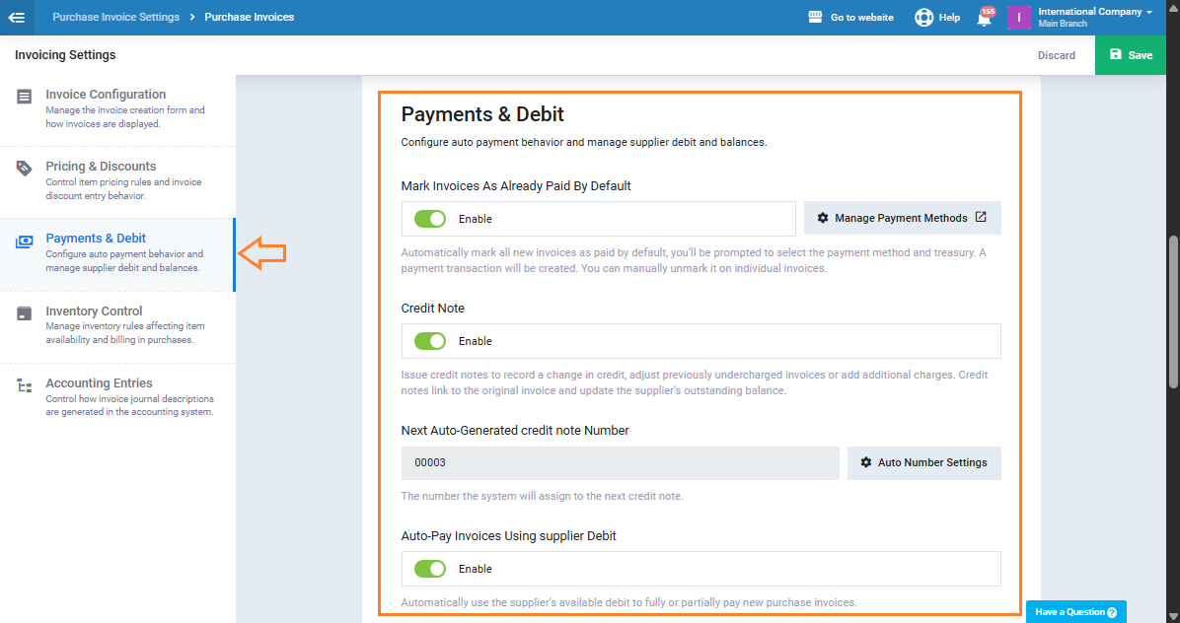The width and height of the screenshot is (1180, 623).
Task: Click the external link icon on Manage Payment Methods
Action: [x=981, y=217]
